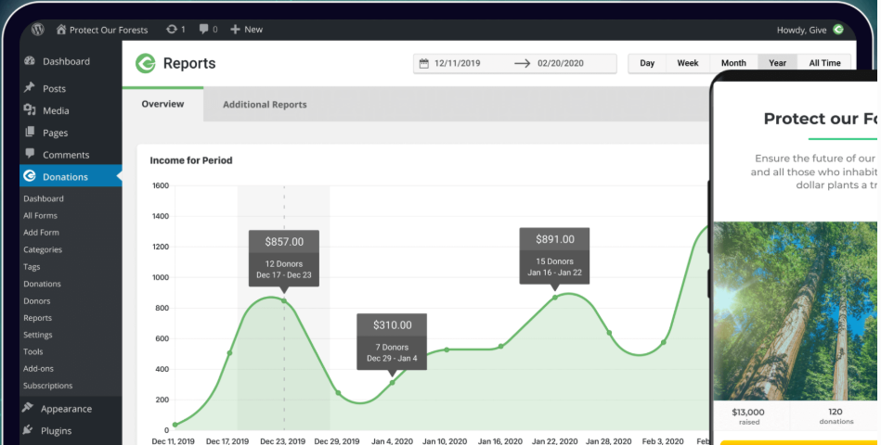Click the $891.00 data point on chart
Image resolution: width=881 pixels, height=445 pixels.
click(555, 298)
